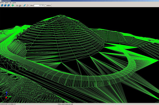Click the XYZ axis gizmo in viewport
Screen dimensions: 159x105
point(7,95)
